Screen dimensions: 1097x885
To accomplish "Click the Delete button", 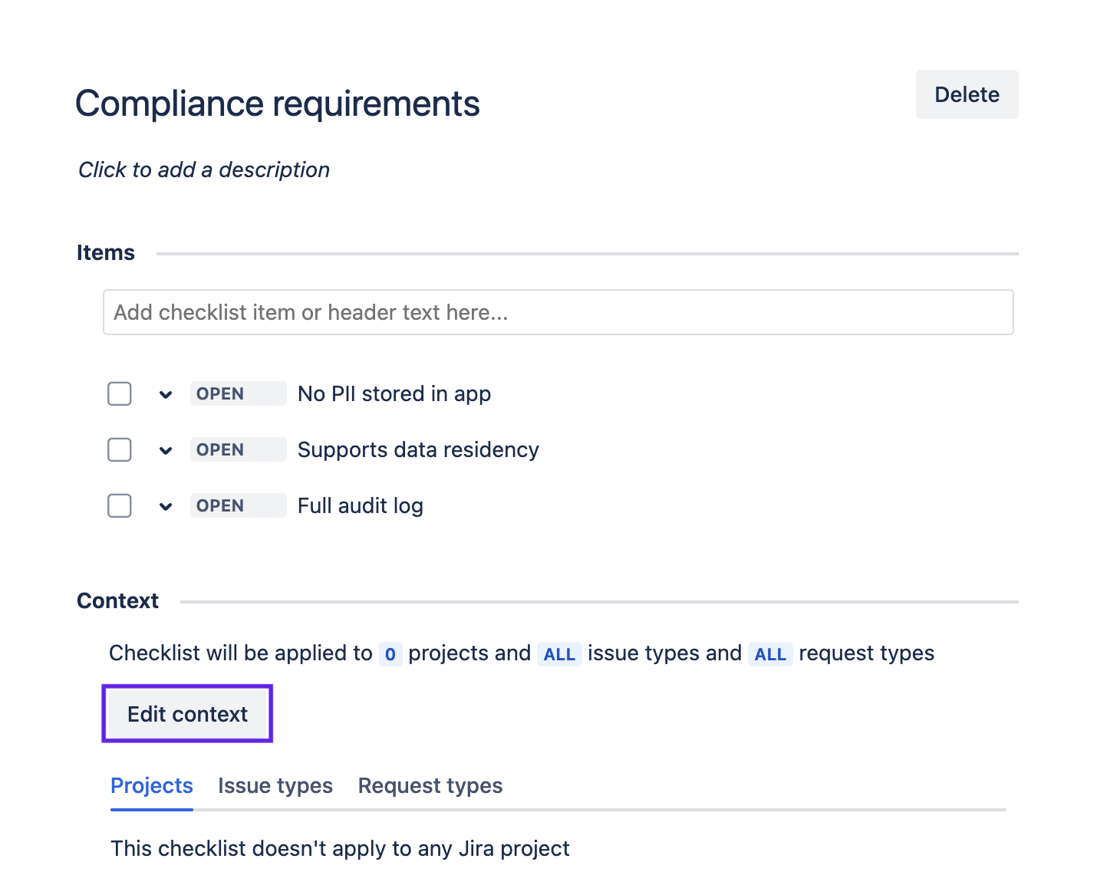I will click(967, 94).
